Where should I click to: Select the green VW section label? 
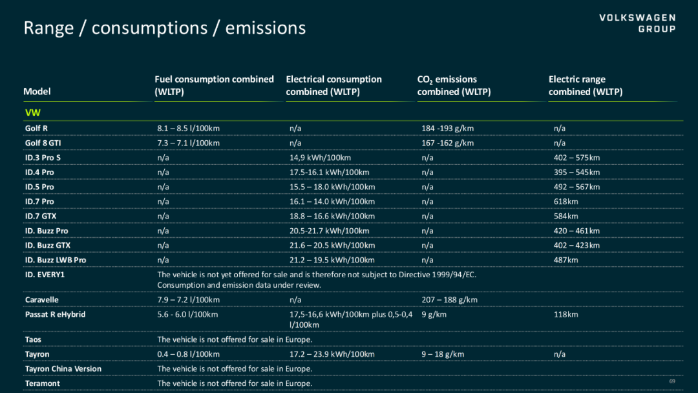point(32,112)
